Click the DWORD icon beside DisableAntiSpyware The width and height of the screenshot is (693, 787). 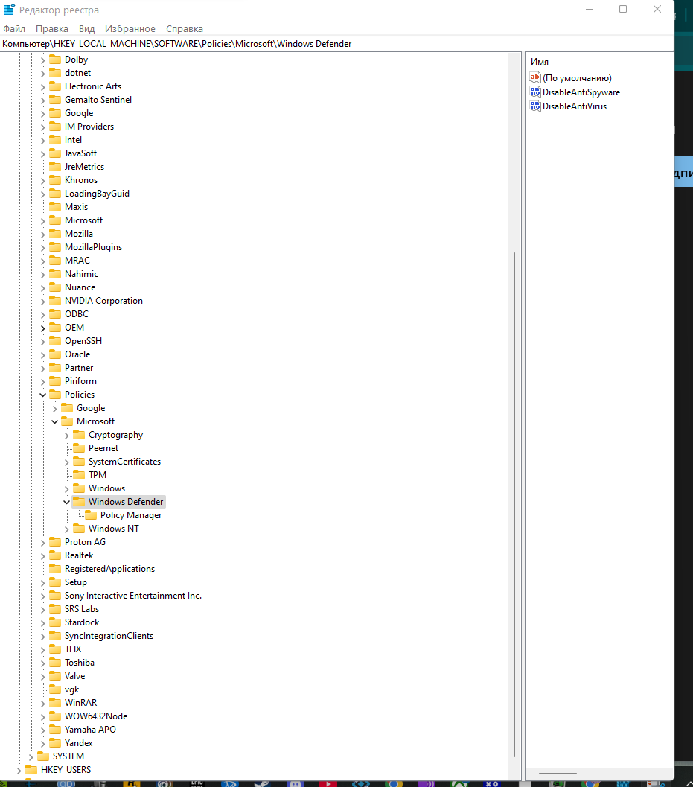pyautogui.click(x=535, y=92)
